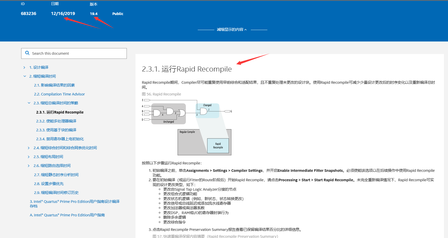Image resolution: width=448 pixels, height=238 pixels.
Task: Click the Rapid Recompile diagram figure
Action: tap(187, 127)
